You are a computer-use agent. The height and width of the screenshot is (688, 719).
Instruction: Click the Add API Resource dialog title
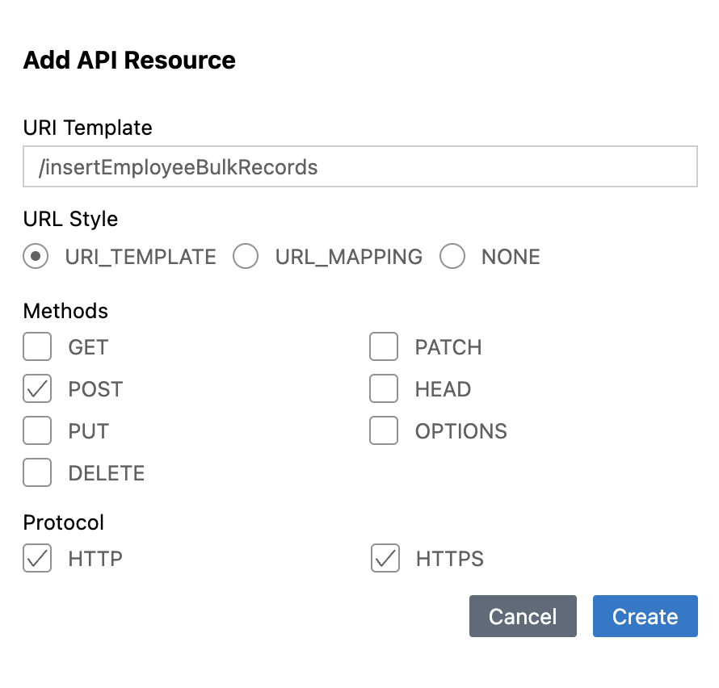129,61
